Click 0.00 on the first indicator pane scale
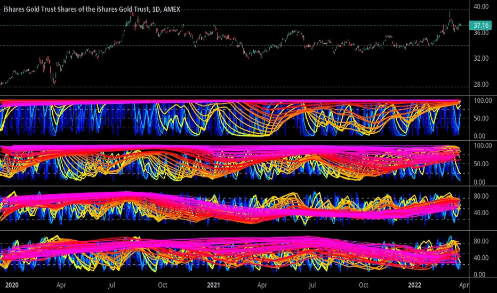Image resolution: width=497 pixels, height=293 pixels. point(479,136)
